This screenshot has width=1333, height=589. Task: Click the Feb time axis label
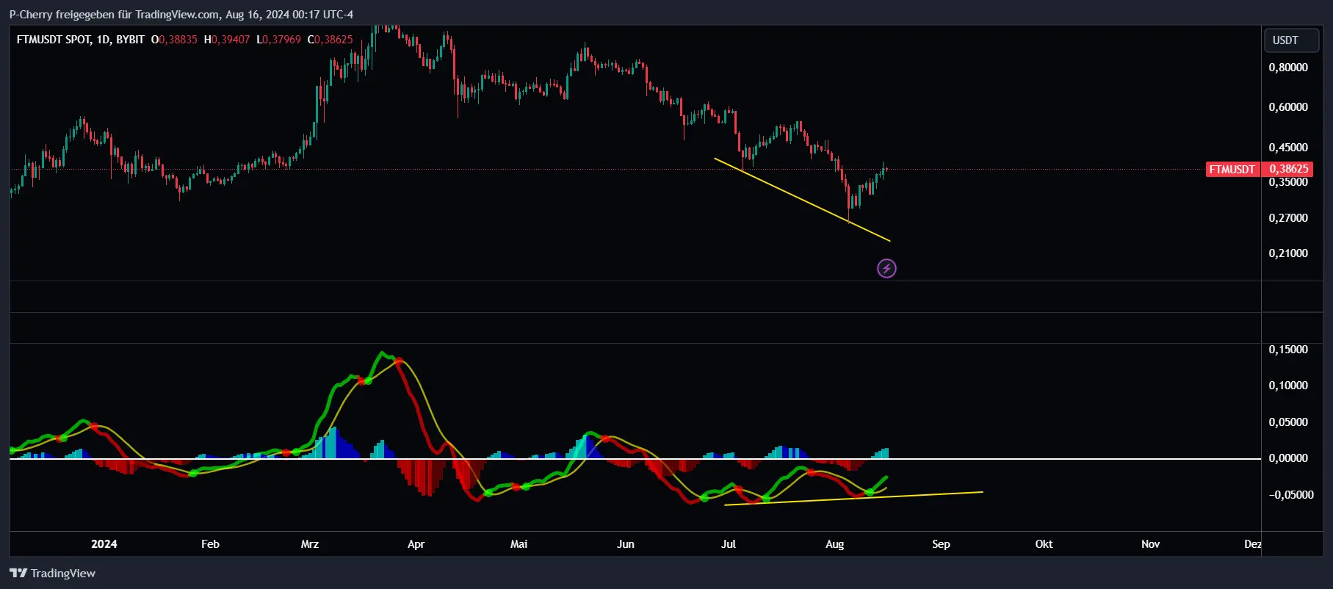click(x=210, y=544)
